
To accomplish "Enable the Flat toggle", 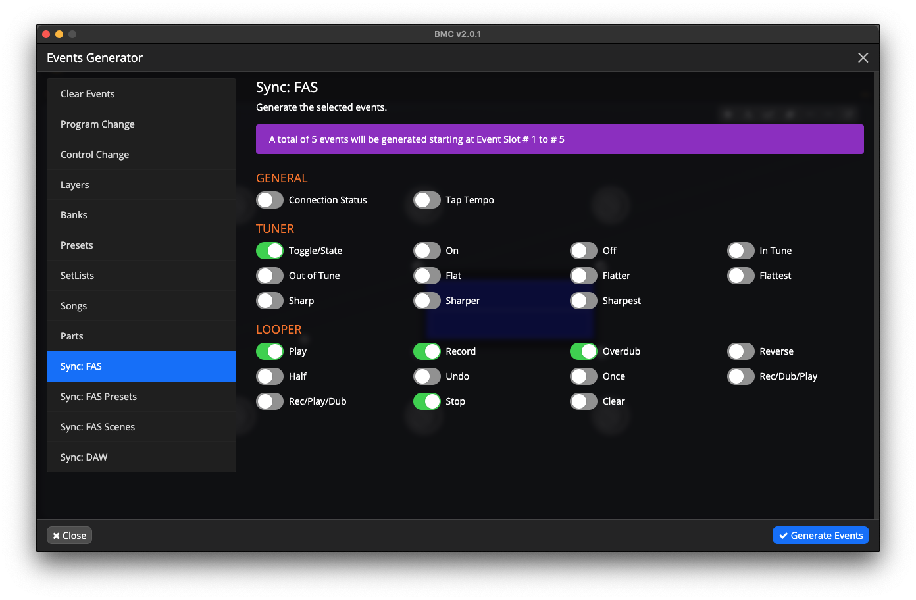I will [427, 276].
